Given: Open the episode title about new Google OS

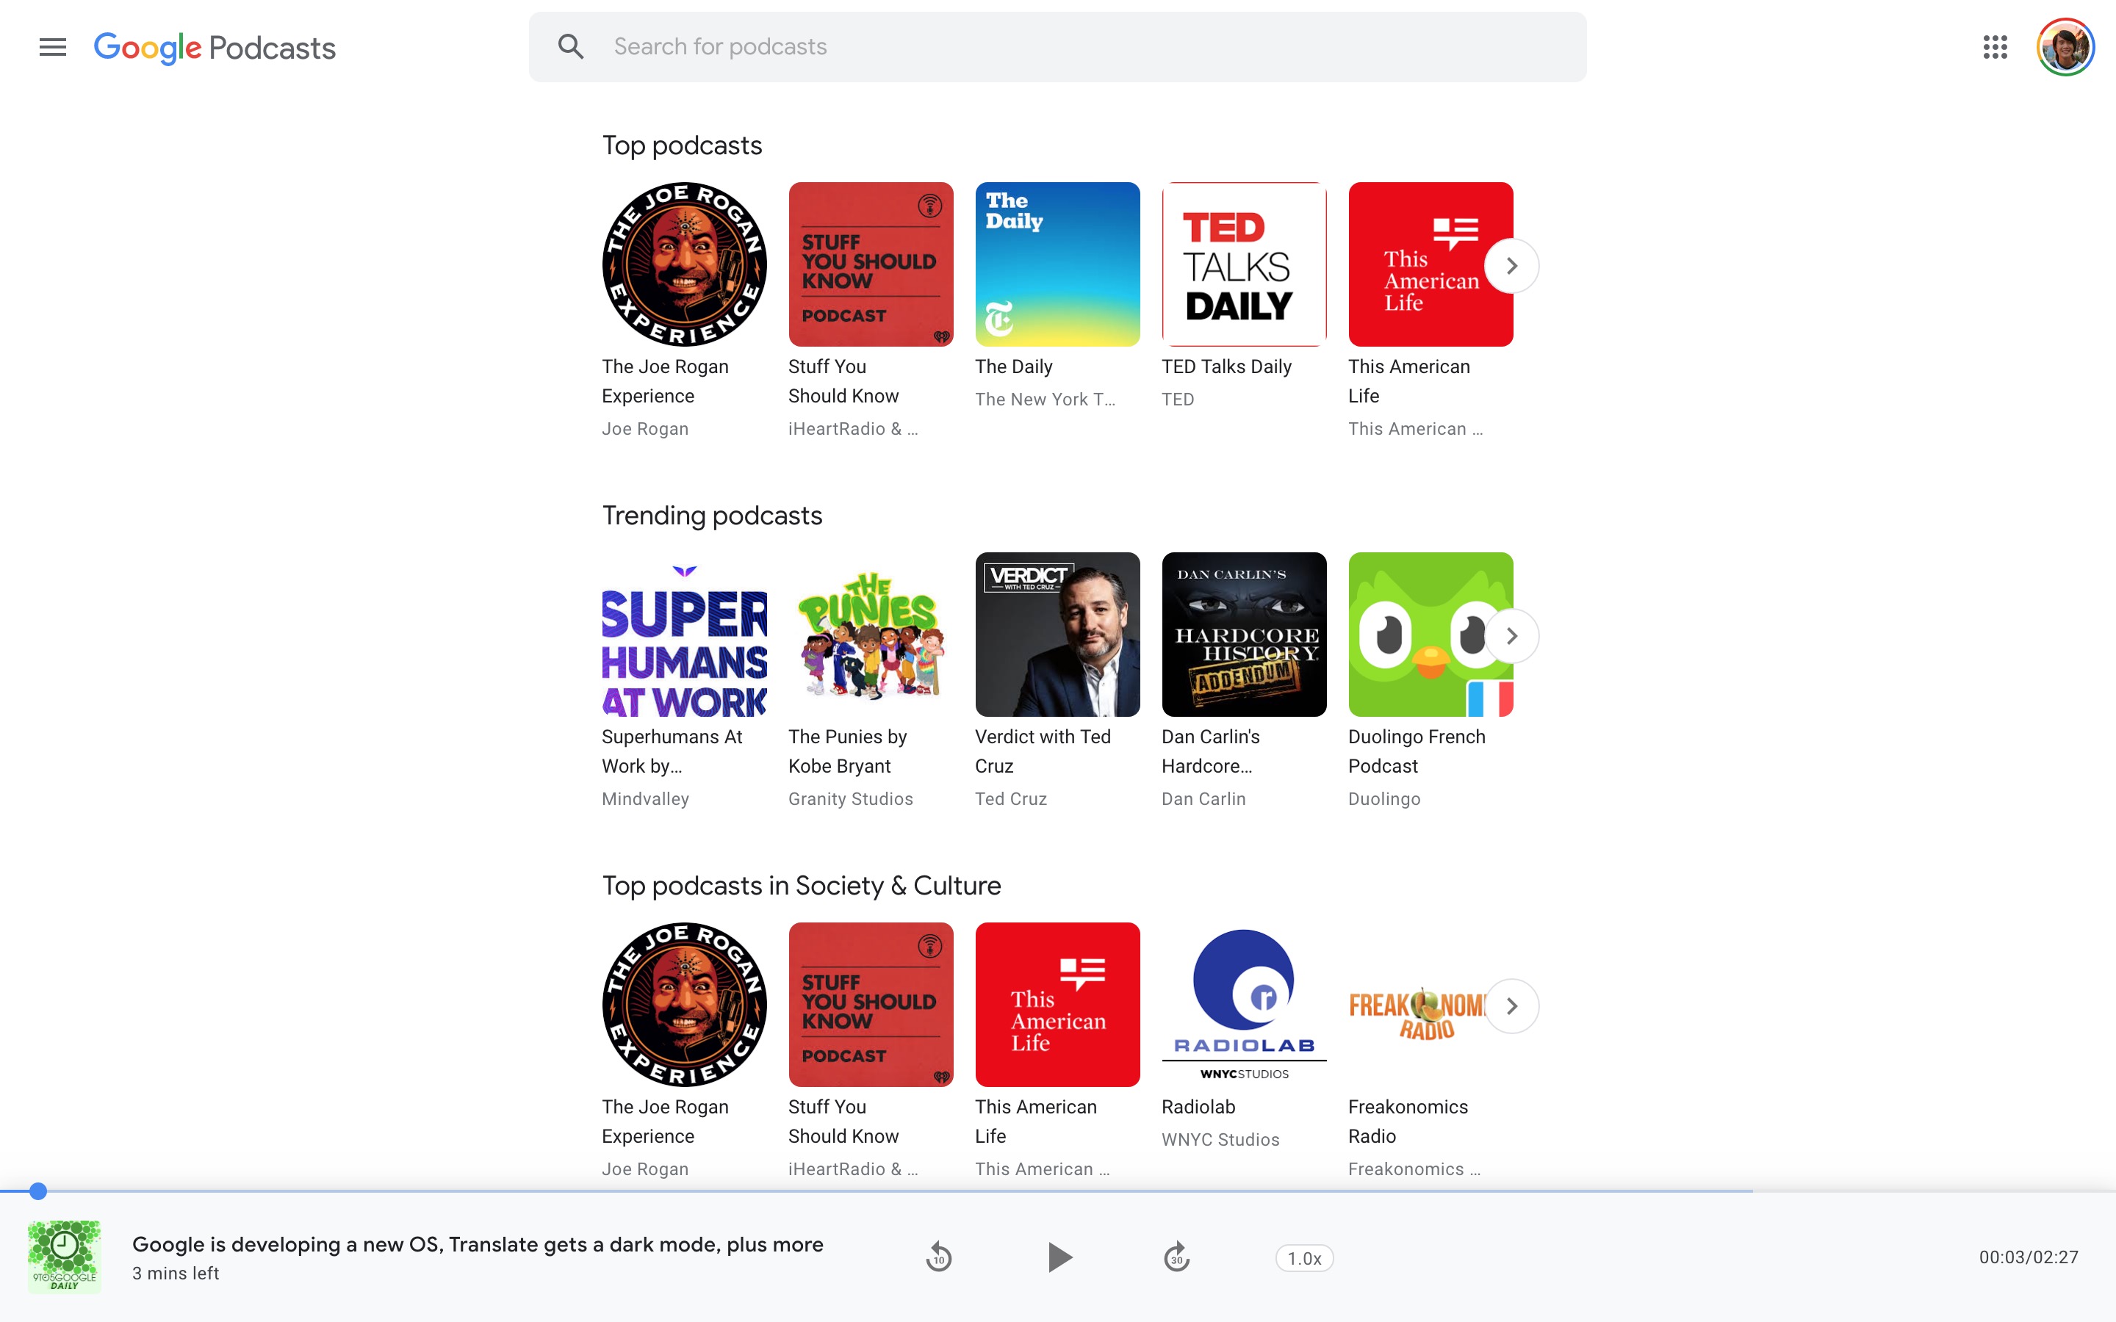Looking at the screenshot, I should [477, 1243].
